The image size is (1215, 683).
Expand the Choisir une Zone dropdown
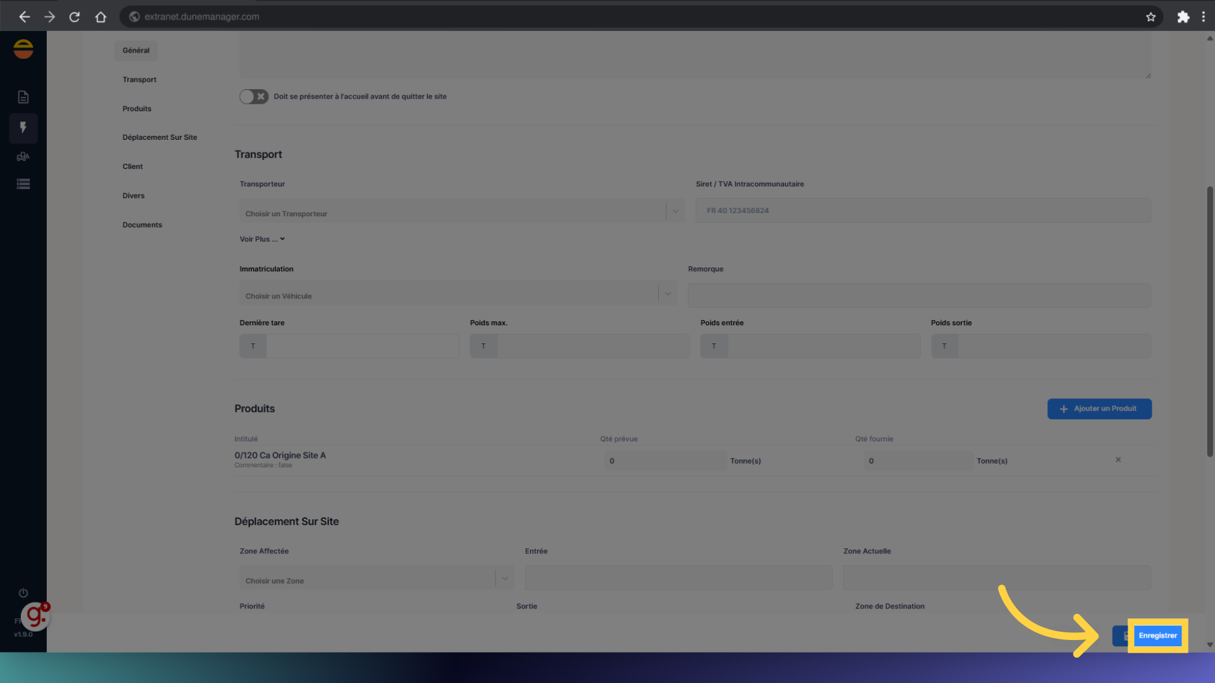(377, 579)
